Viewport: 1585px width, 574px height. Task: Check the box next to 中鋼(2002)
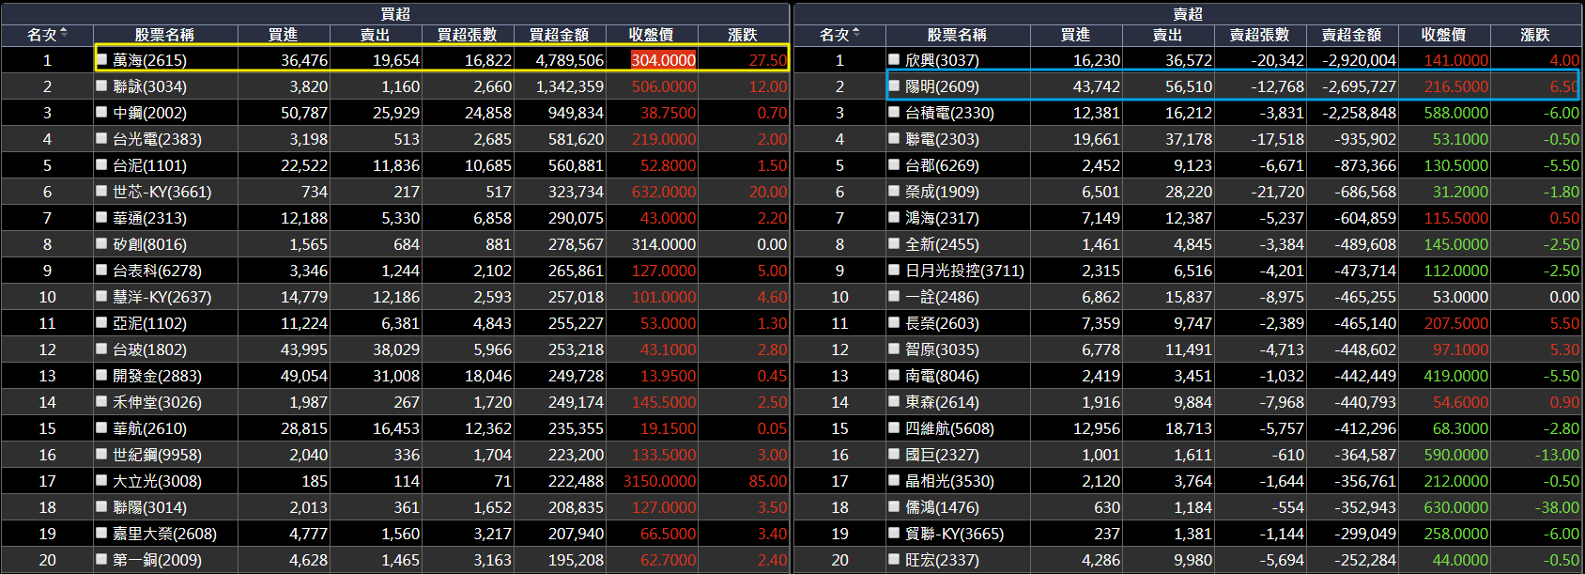pyautogui.click(x=102, y=112)
